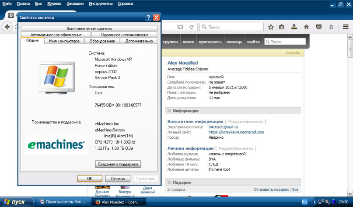Click пригласить navigation link
The width and height of the screenshot is (353, 207).
tap(210, 42)
